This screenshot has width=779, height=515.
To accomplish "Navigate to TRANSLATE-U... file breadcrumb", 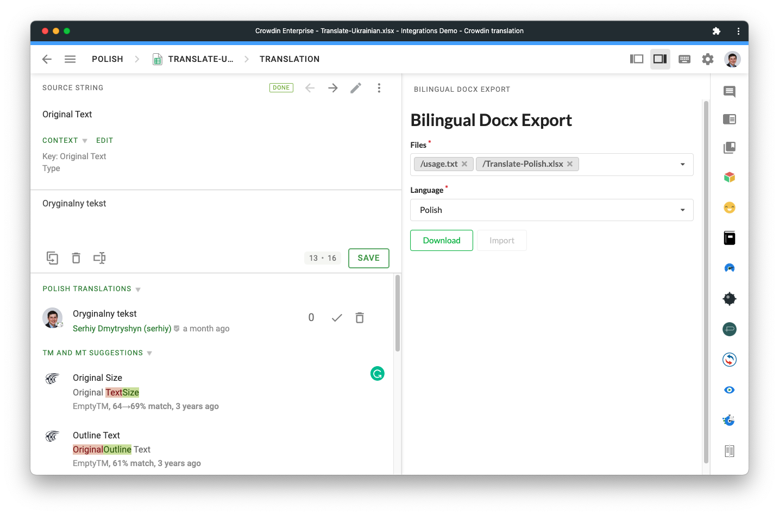I will point(201,59).
